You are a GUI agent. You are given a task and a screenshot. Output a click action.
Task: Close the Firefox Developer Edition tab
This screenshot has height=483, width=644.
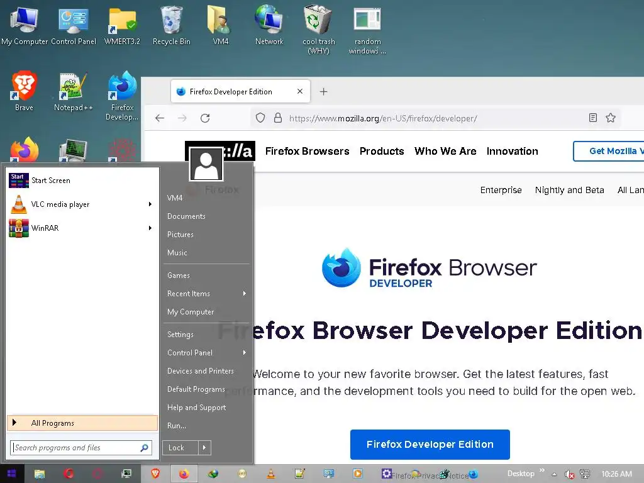tap(300, 91)
